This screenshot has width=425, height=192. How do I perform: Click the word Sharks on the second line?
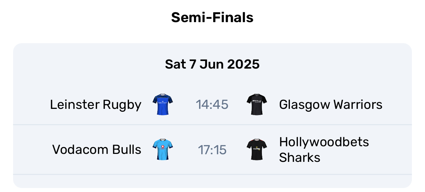(300, 157)
